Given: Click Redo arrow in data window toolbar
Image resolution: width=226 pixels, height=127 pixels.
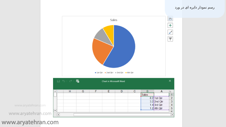Looking at the screenshot, I should click(71, 81).
